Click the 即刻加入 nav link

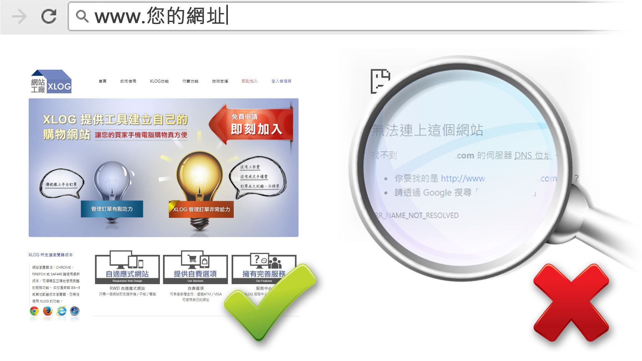[250, 81]
